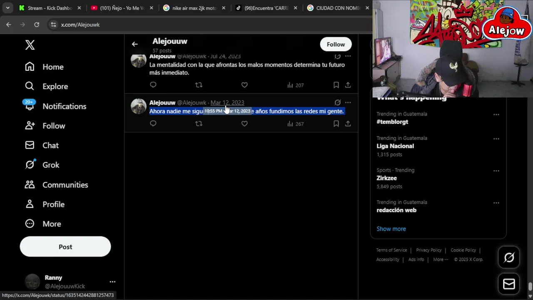Open the floating messages envelope button
This screenshot has height=300, width=533.
coord(509,284)
